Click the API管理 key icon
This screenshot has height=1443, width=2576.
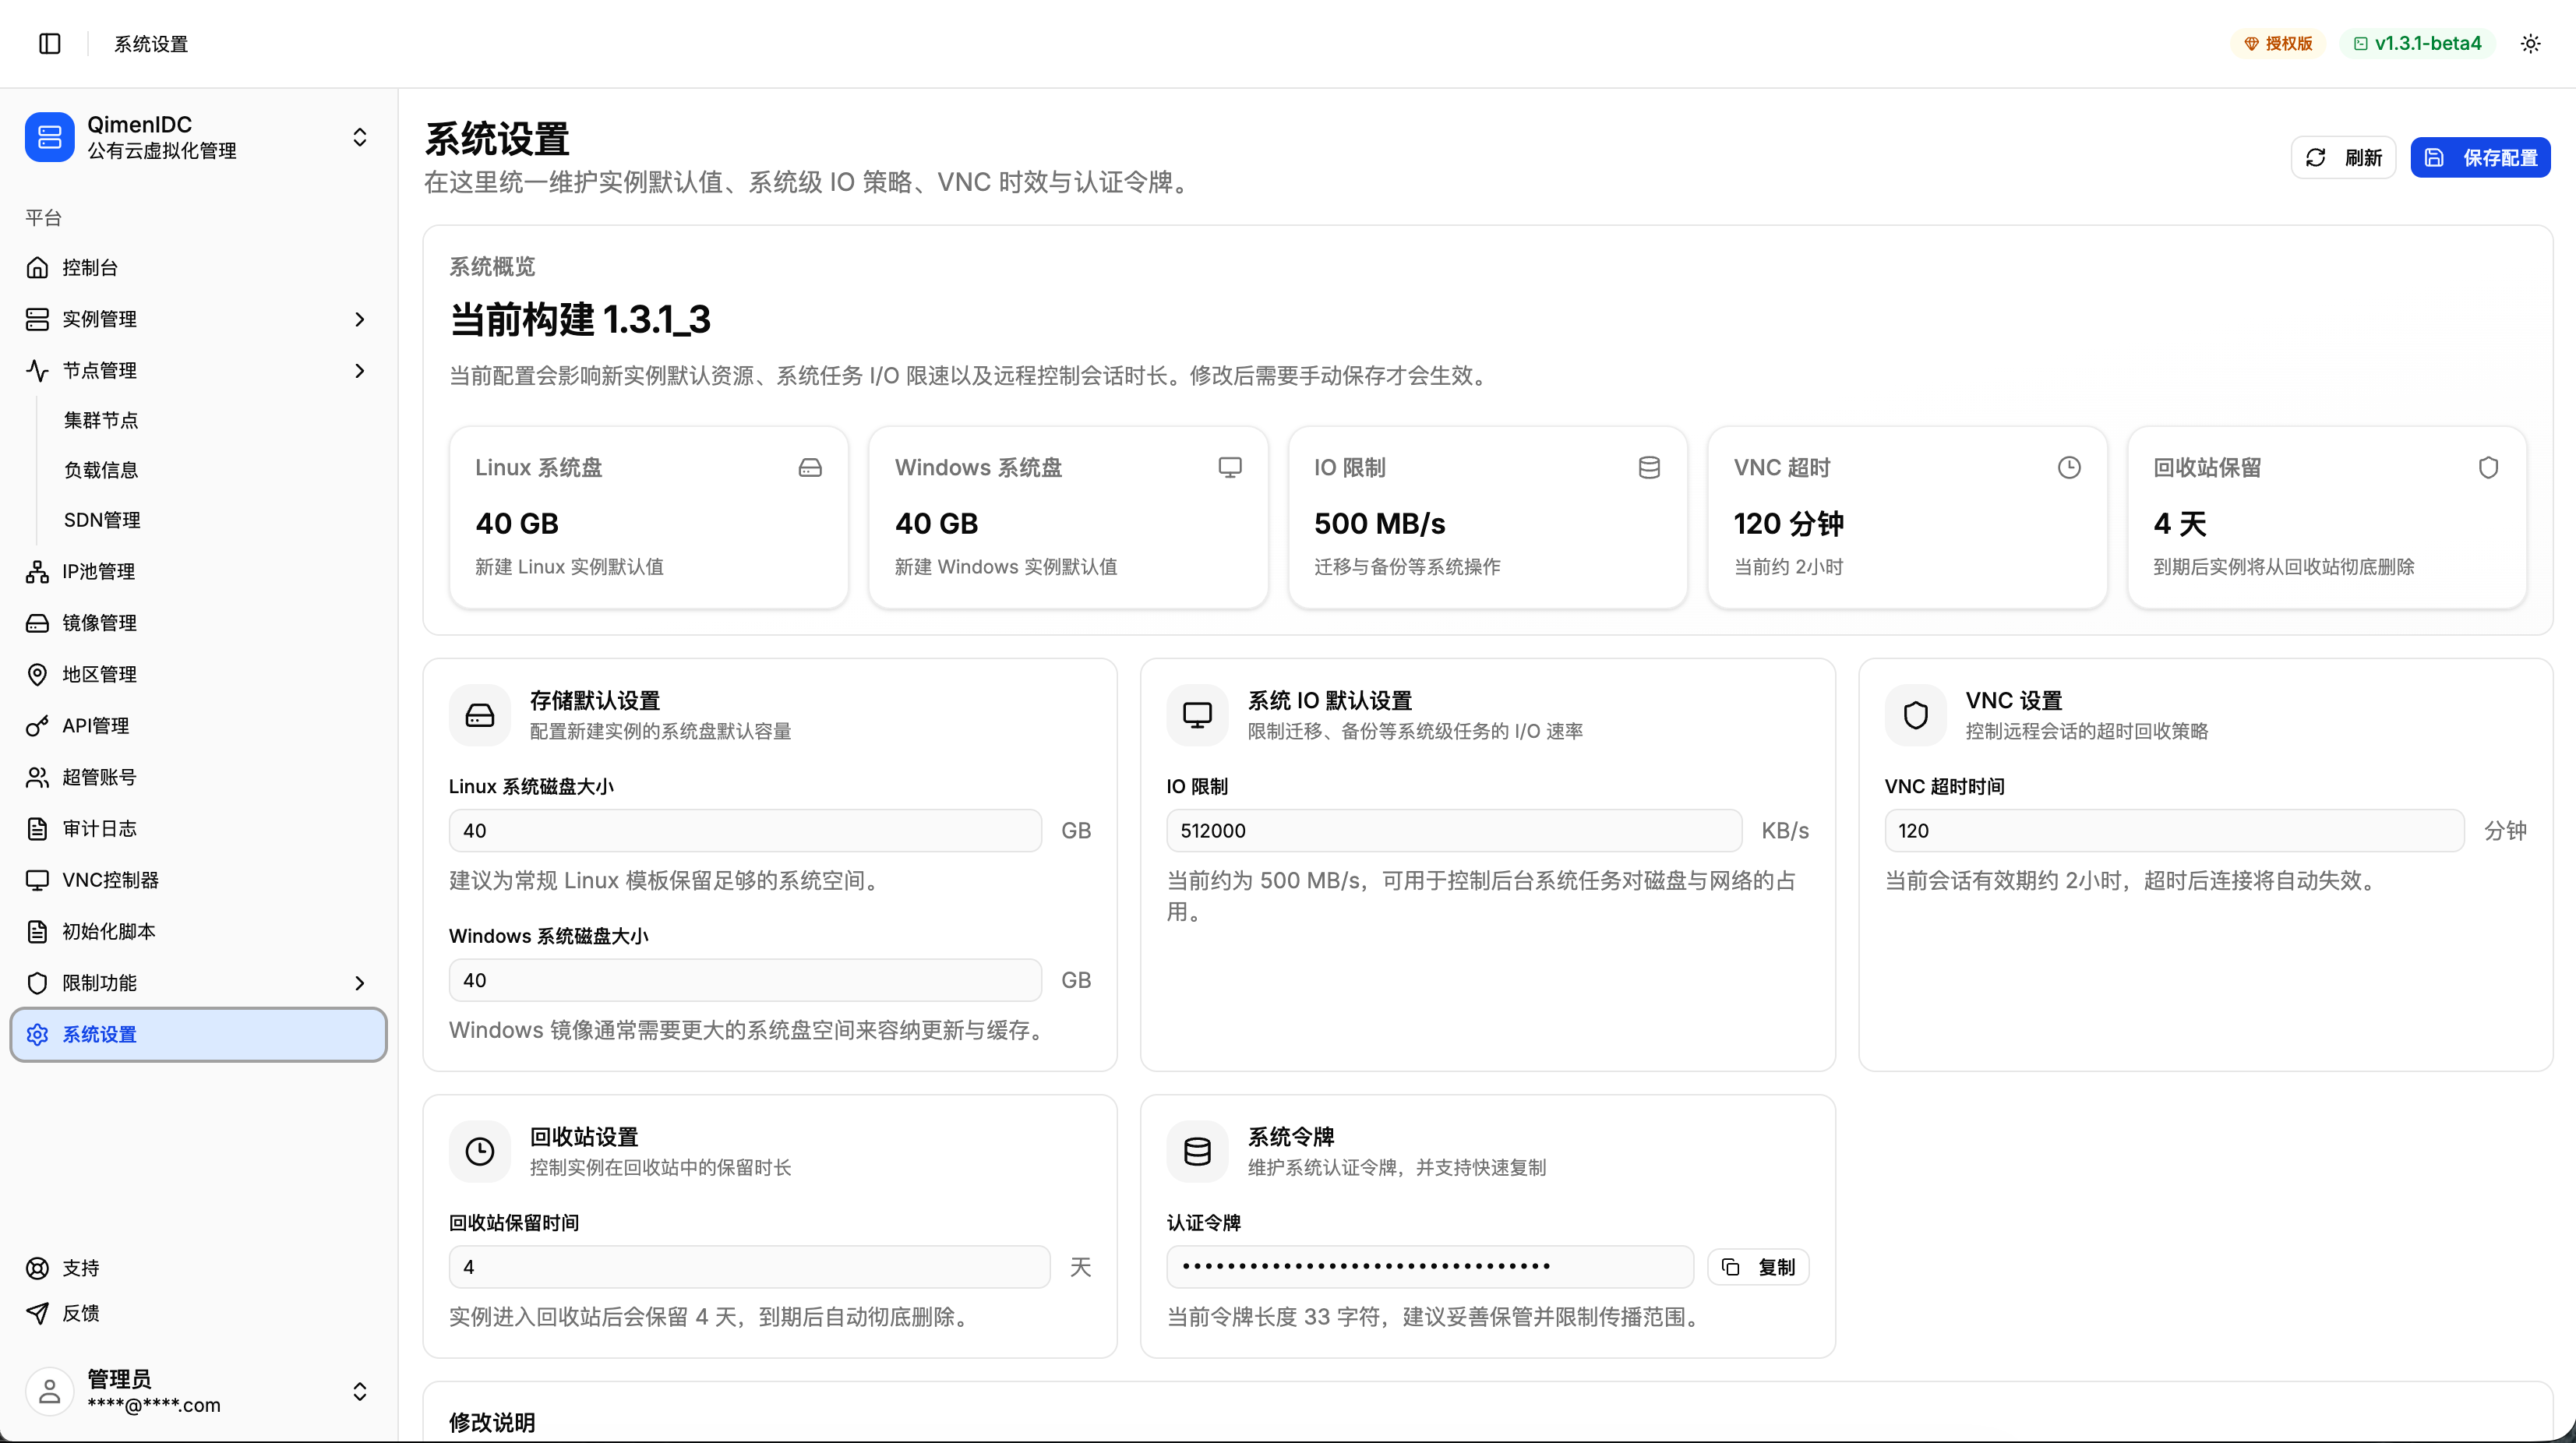click(x=37, y=726)
